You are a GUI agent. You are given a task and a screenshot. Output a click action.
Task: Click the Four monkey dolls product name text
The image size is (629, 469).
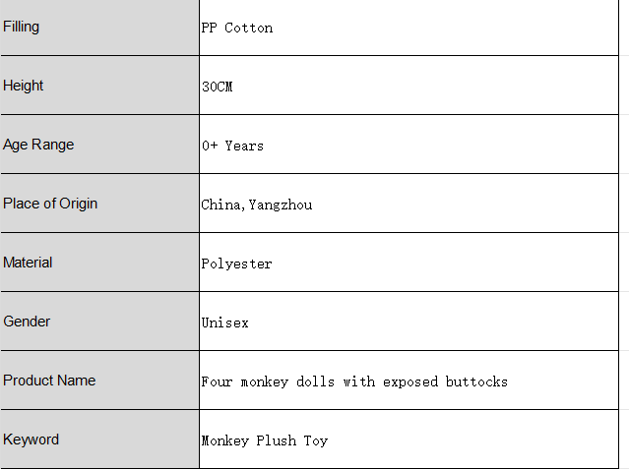pyautogui.click(x=354, y=381)
